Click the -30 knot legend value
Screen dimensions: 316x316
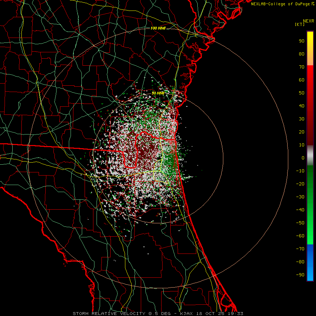pyautogui.click(x=300, y=197)
